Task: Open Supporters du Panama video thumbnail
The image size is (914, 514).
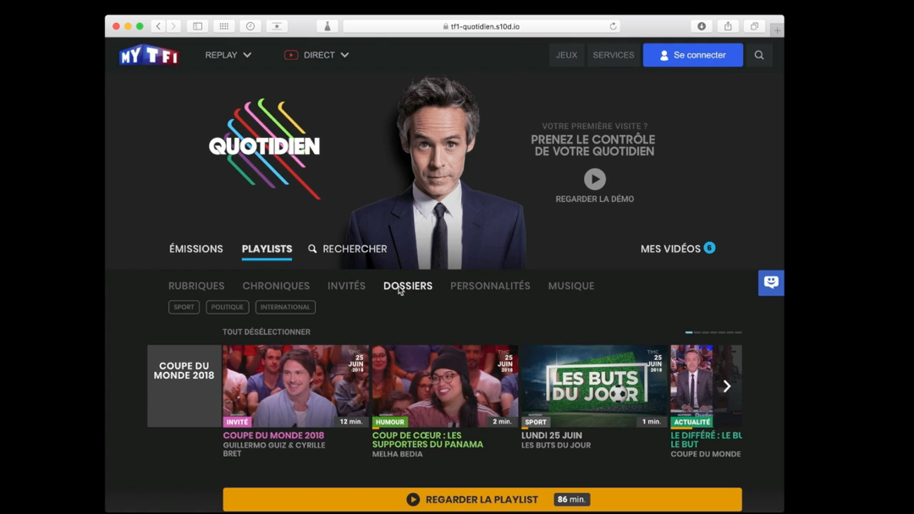Action: point(445,386)
